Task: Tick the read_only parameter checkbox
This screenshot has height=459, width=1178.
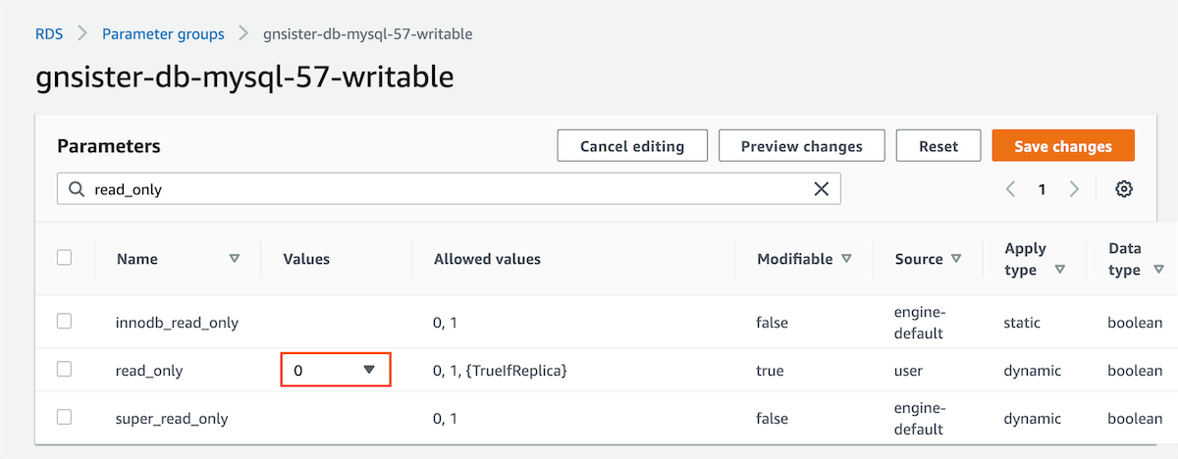Action: tap(65, 370)
